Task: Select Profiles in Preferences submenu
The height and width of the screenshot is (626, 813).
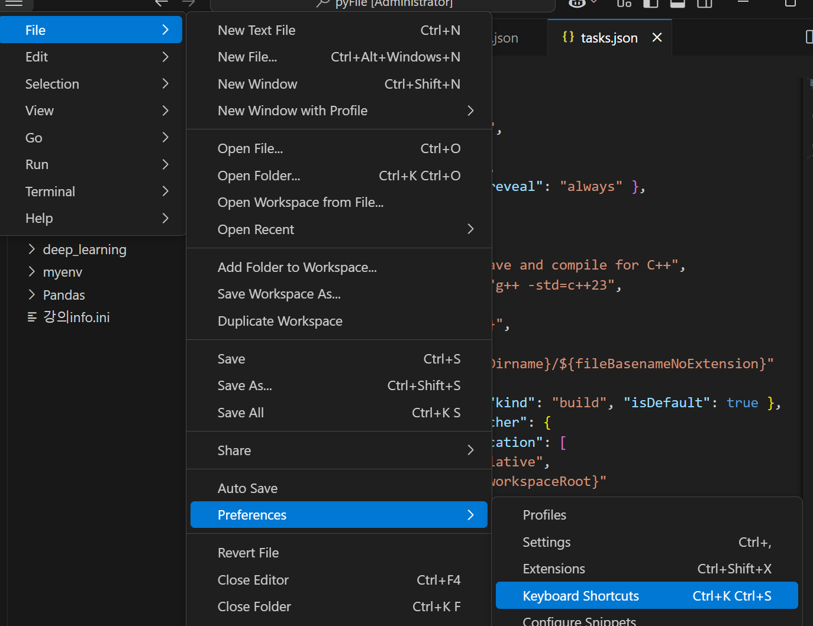Action: point(647,515)
